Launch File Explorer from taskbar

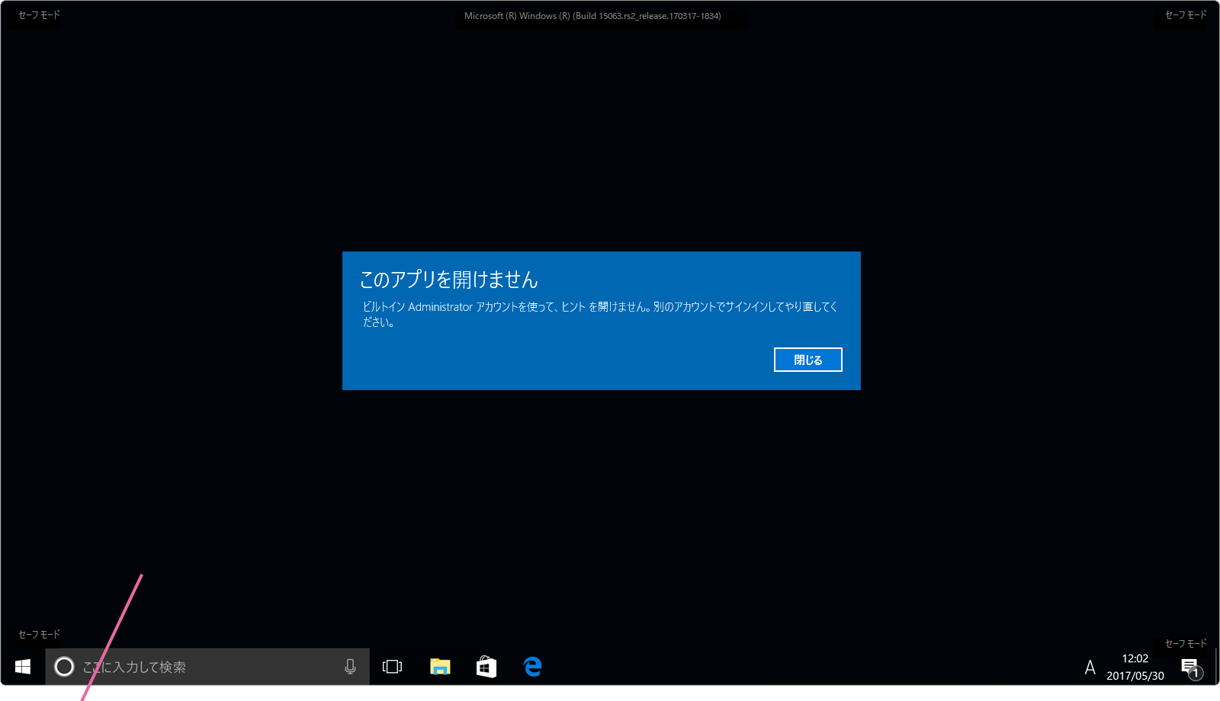(x=440, y=667)
